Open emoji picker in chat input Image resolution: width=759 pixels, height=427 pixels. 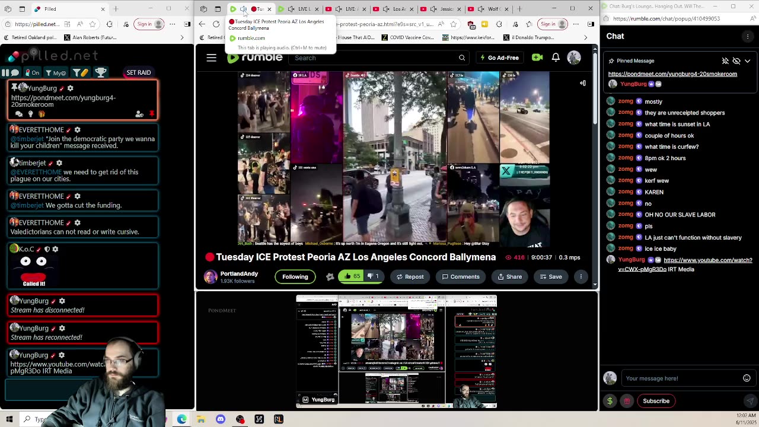[x=747, y=378]
